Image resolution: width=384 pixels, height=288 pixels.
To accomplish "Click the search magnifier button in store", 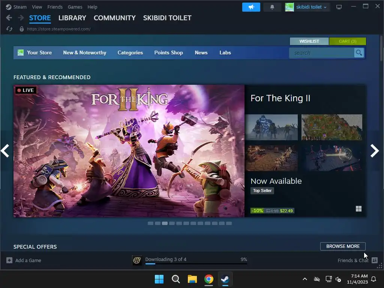I will click(359, 52).
